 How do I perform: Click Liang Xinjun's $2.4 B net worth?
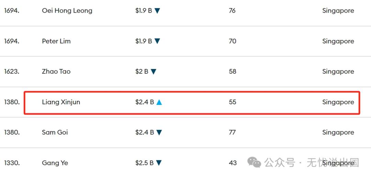point(145,102)
